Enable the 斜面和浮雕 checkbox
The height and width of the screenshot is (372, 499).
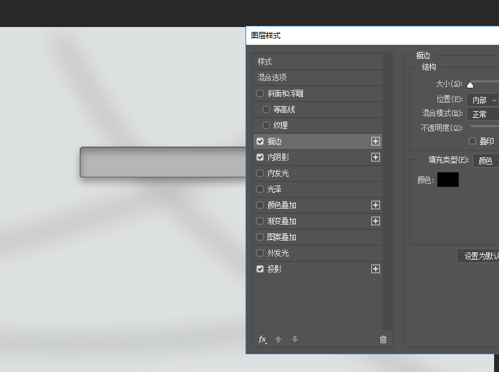260,93
